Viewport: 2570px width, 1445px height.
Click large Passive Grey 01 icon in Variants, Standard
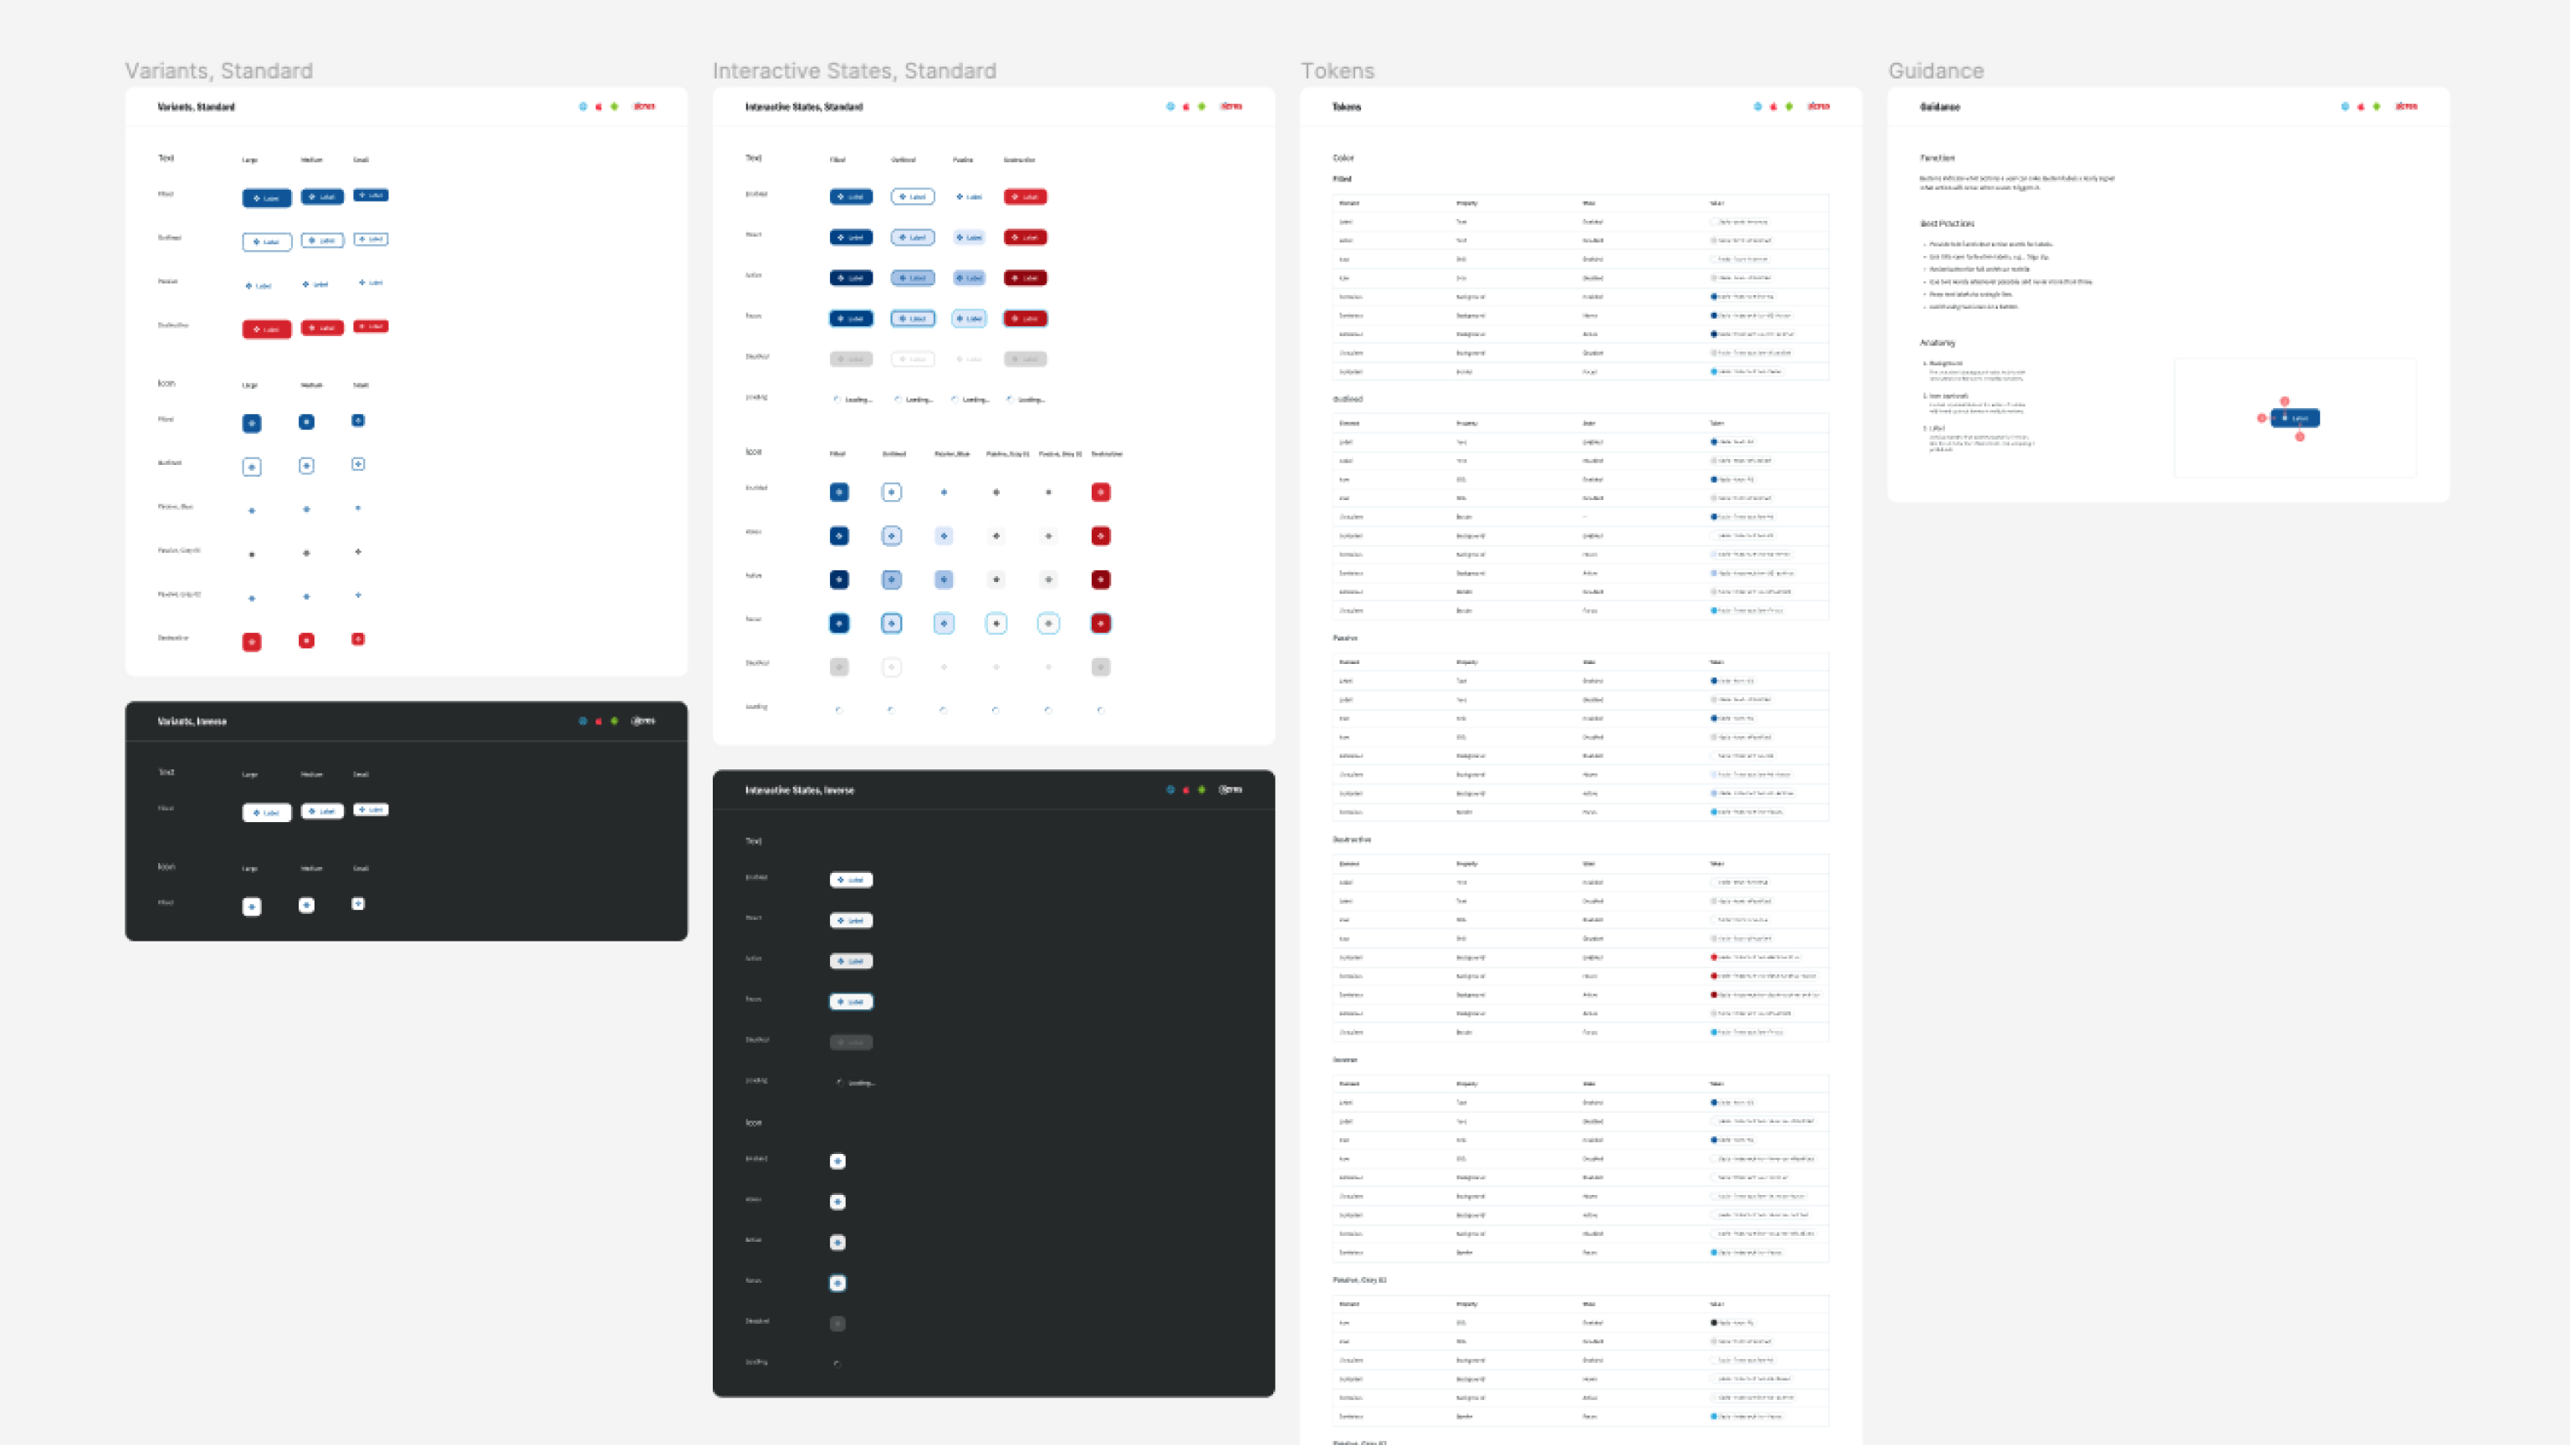[x=252, y=554]
